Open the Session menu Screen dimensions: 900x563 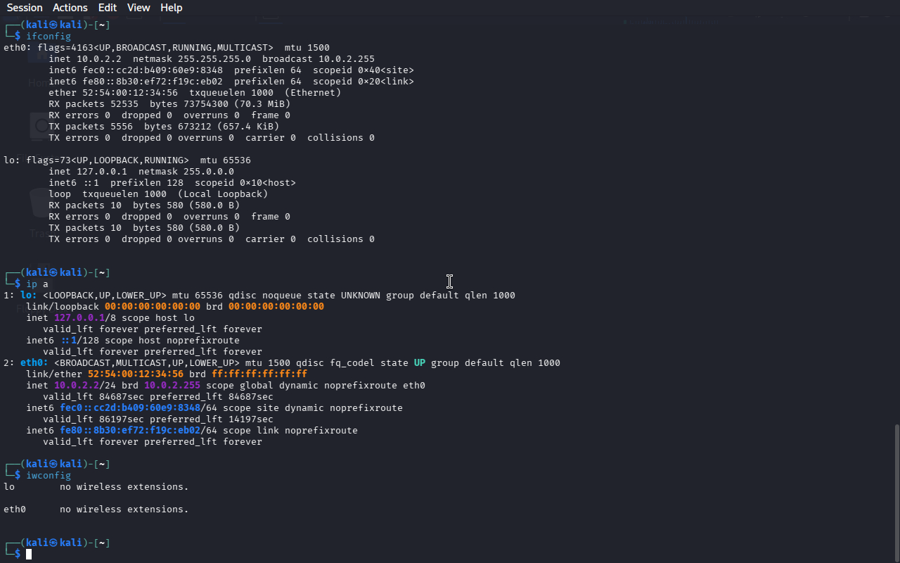25,8
